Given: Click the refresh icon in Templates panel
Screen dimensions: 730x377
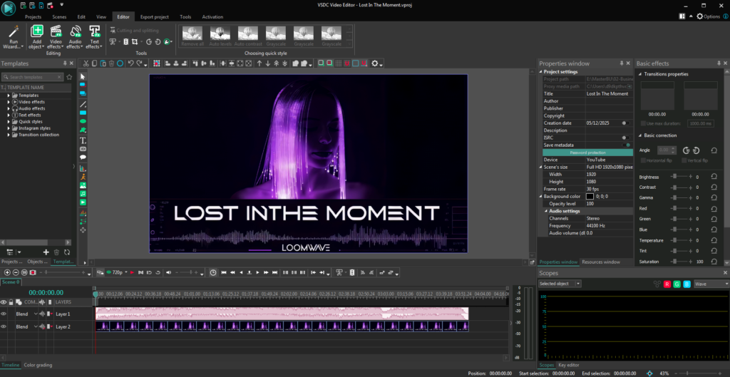Looking at the screenshot, I should 67,252.
